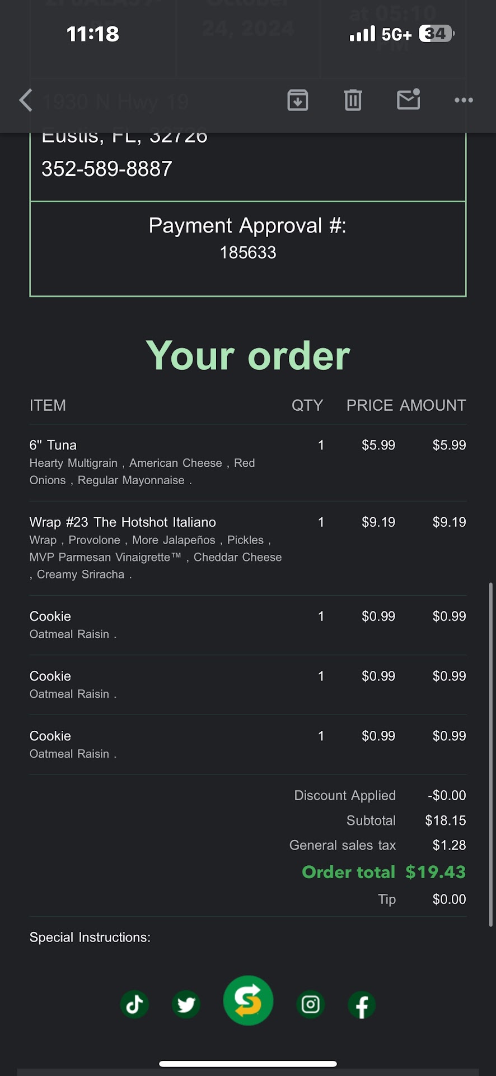Open Subway's TikTok page

click(134, 1004)
